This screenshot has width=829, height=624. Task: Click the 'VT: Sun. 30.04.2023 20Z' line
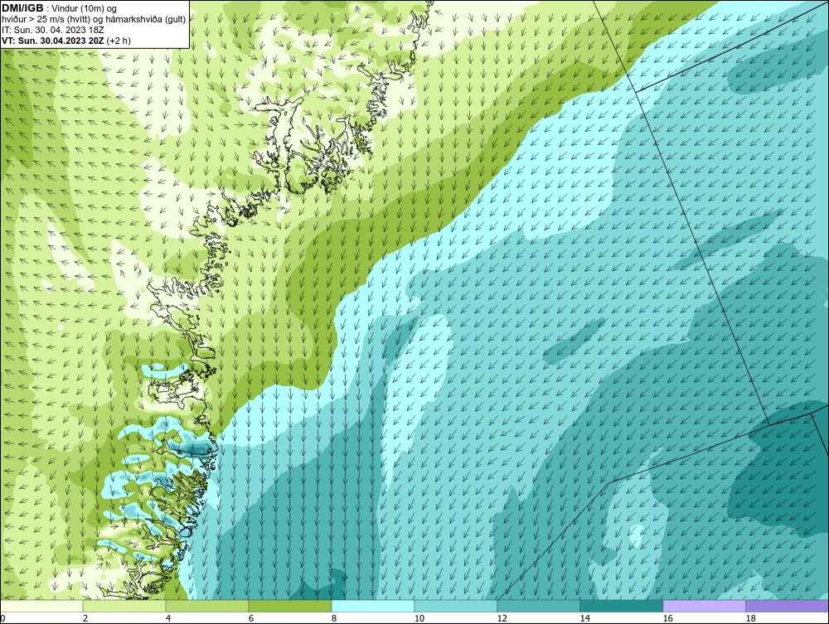(x=53, y=40)
